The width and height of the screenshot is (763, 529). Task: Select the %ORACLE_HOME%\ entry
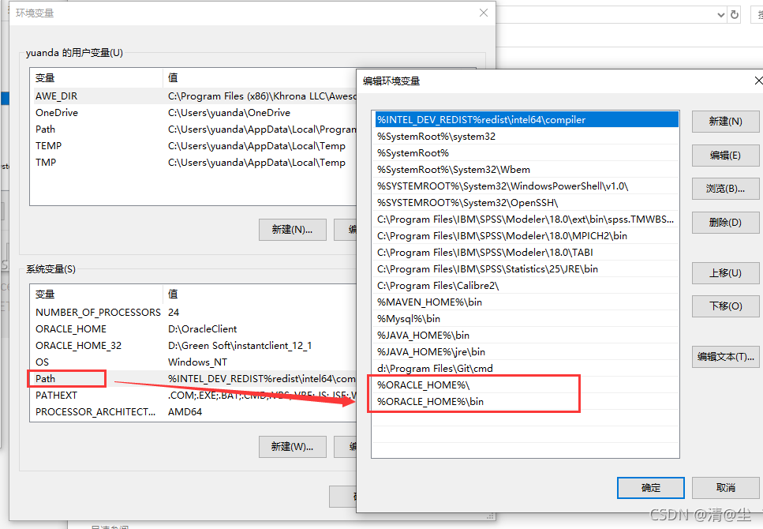tap(527, 385)
